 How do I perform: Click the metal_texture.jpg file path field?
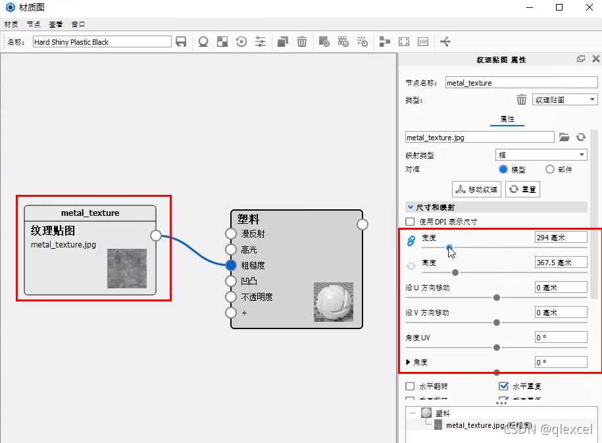coord(480,137)
